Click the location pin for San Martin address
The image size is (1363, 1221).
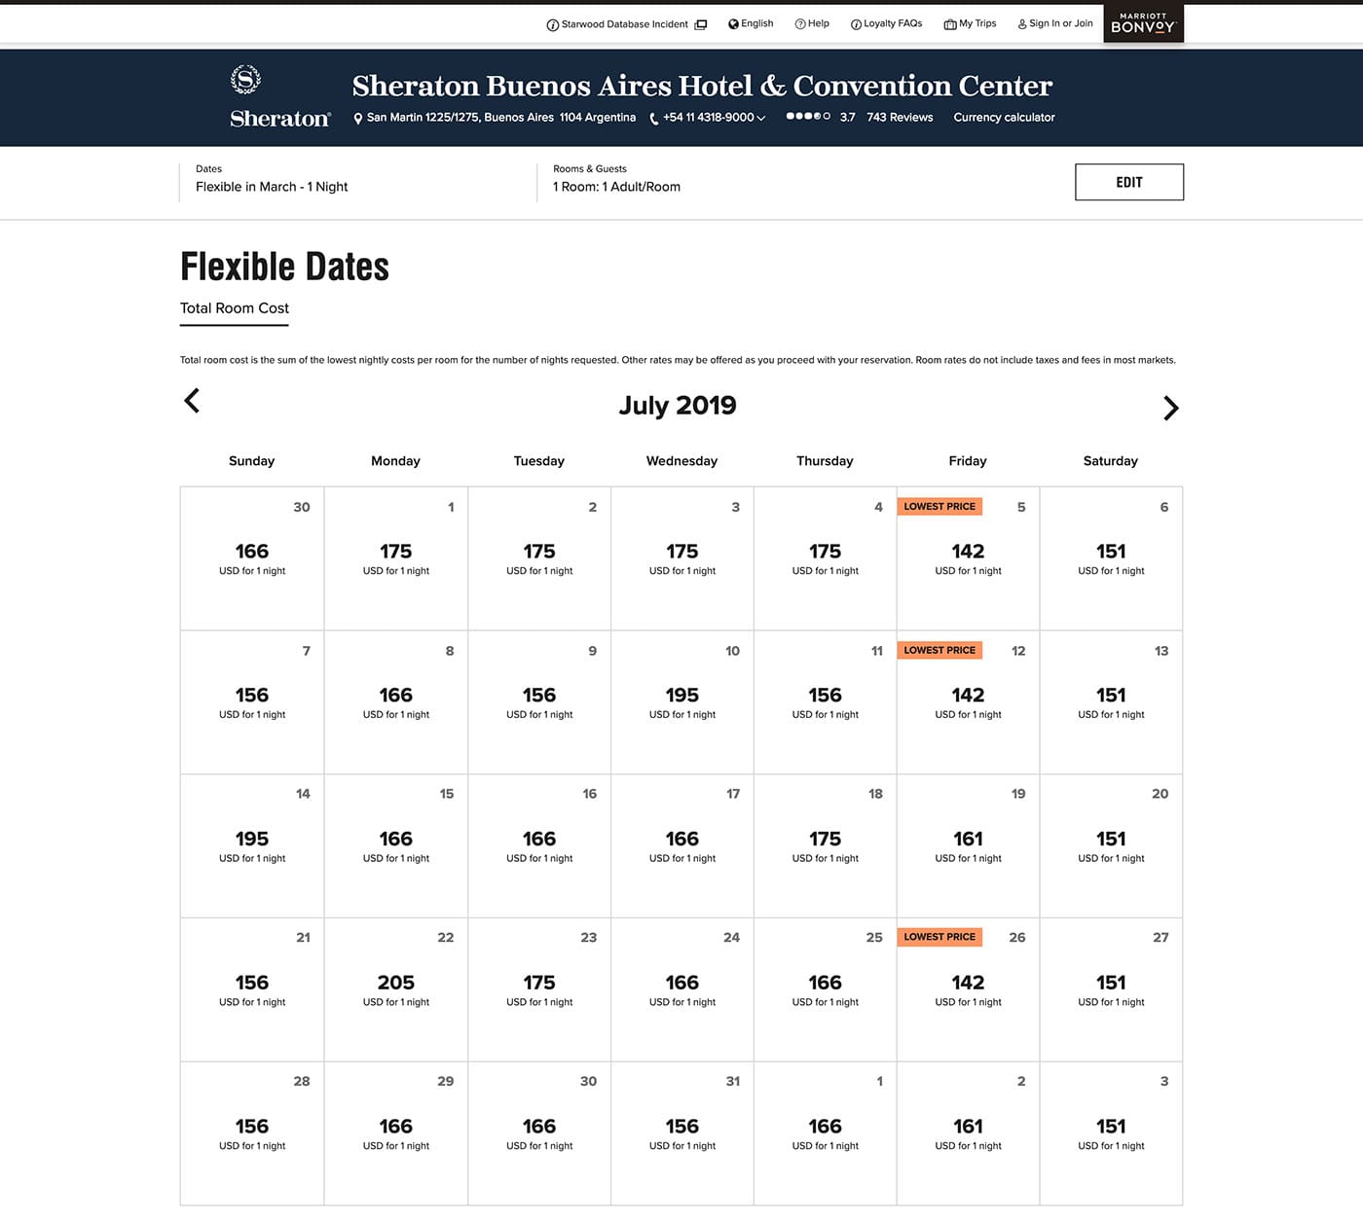click(359, 117)
